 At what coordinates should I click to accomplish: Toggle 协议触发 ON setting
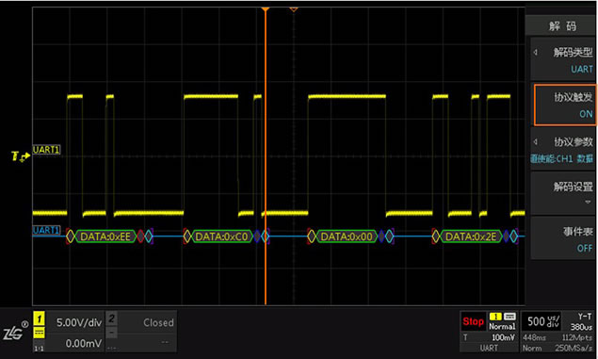pos(564,105)
